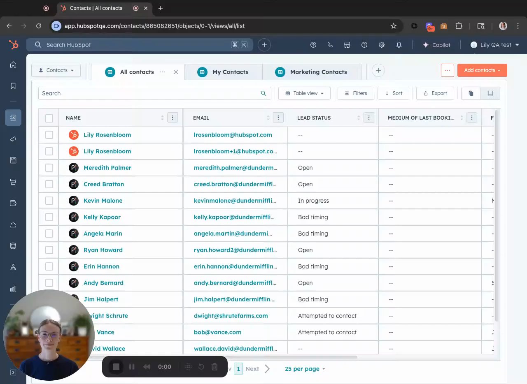The width and height of the screenshot is (527, 384).
Task: Export the contacts list
Action: coord(435,93)
